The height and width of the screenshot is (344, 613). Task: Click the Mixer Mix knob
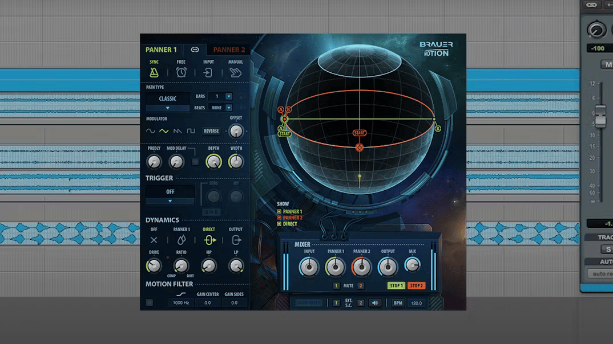click(412, 265)
